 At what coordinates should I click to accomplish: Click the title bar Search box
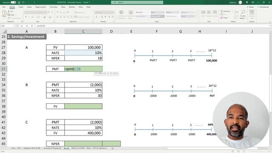pyautogui.click(x=137, y=3)
